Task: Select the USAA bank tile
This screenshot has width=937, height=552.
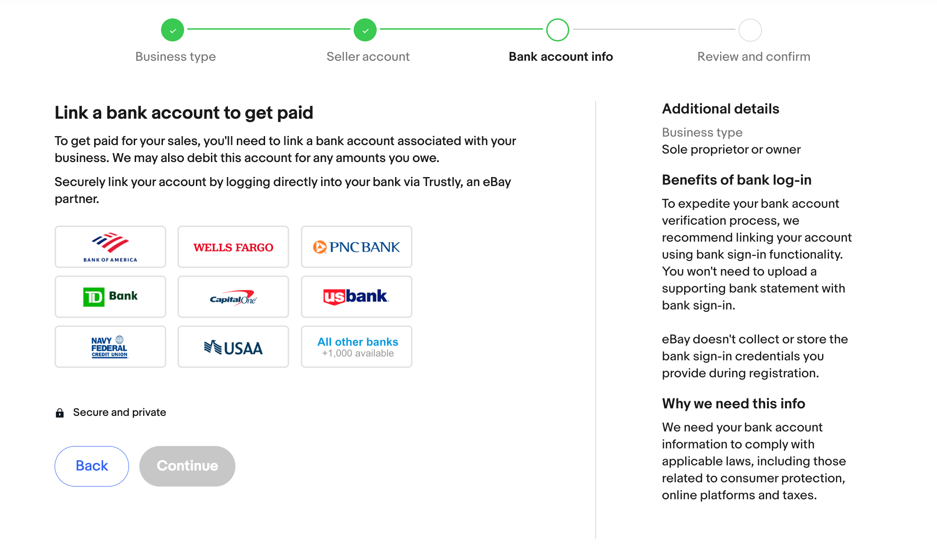Action: coord(233,347)
